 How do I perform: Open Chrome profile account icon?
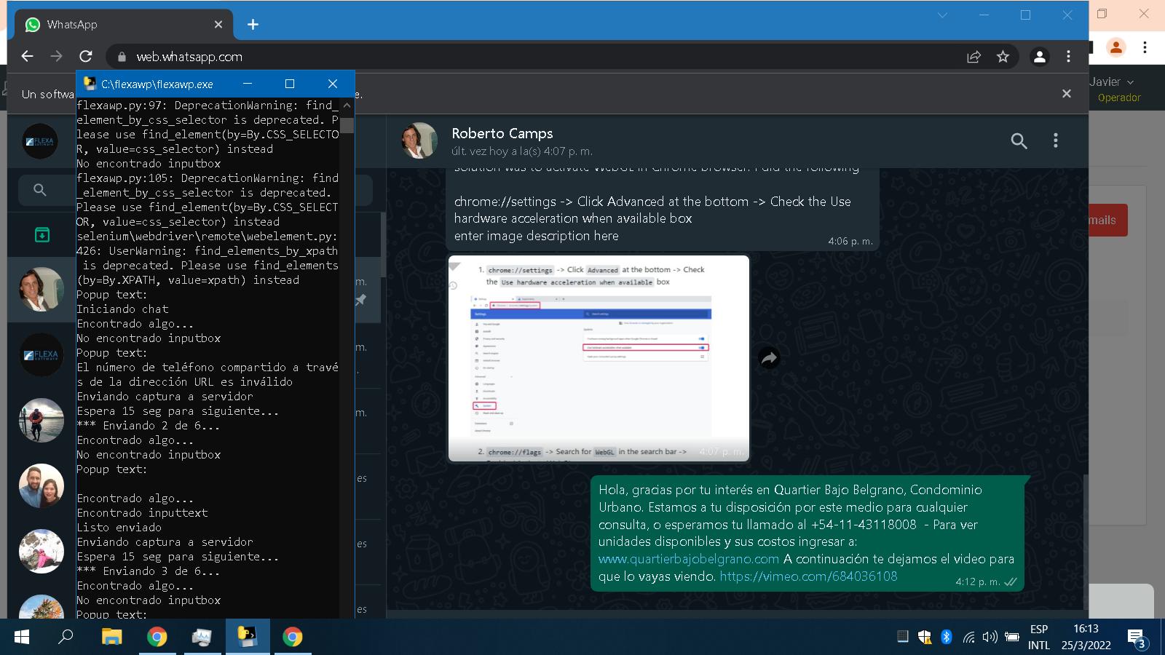point(1039,57)
